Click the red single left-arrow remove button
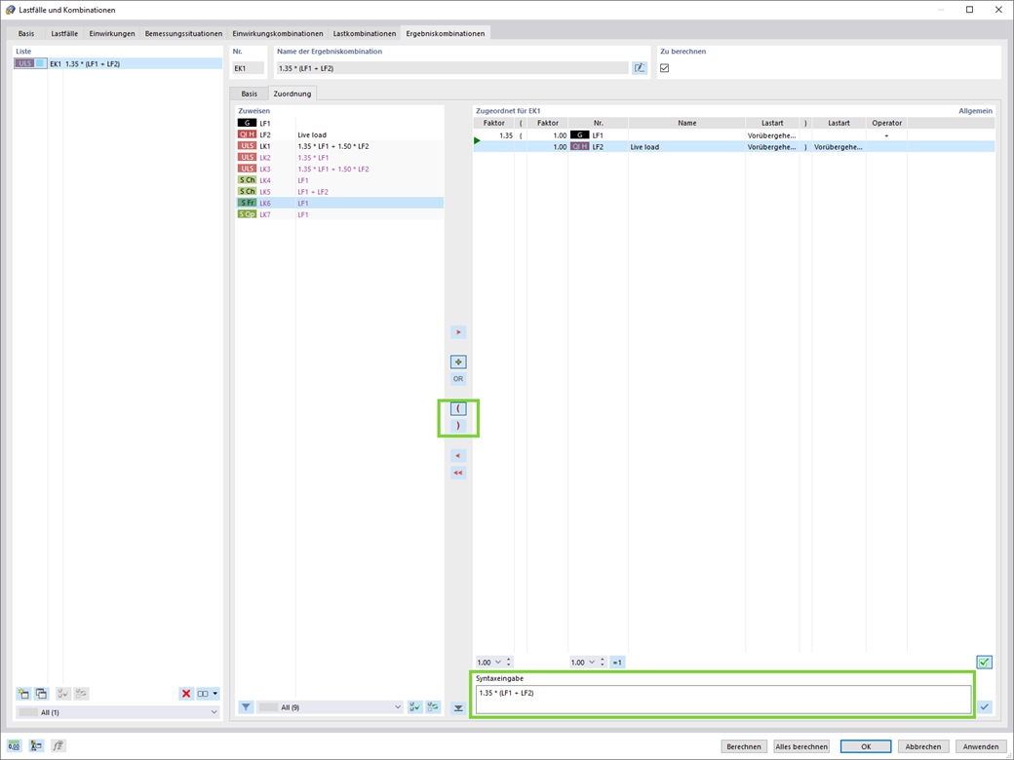This screenshot has width=1014, height=760. point(458,456)
